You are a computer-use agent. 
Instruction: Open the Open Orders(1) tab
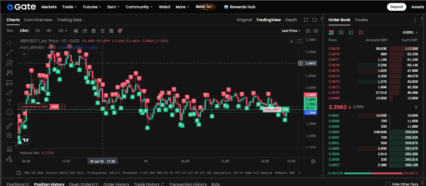click(84, 184)
